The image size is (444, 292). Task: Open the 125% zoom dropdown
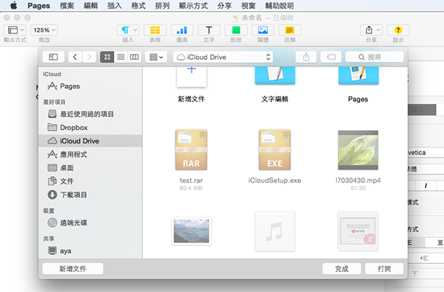click(x=44, y=30)
